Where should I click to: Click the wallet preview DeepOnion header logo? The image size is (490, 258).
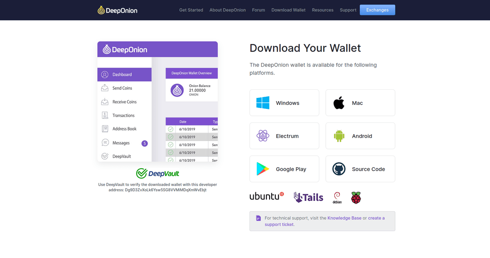pos(125,49)
